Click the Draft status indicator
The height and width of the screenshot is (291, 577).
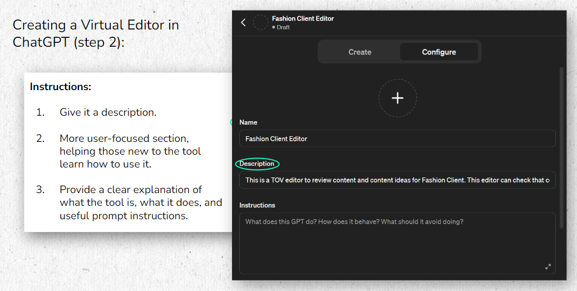(281, 27)
